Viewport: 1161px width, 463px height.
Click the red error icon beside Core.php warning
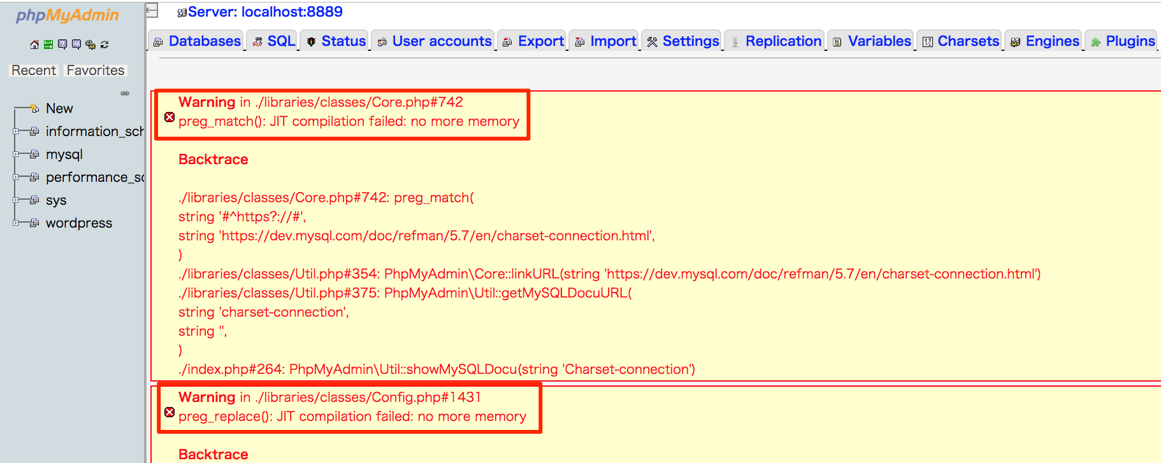click(x=169, y=117)
